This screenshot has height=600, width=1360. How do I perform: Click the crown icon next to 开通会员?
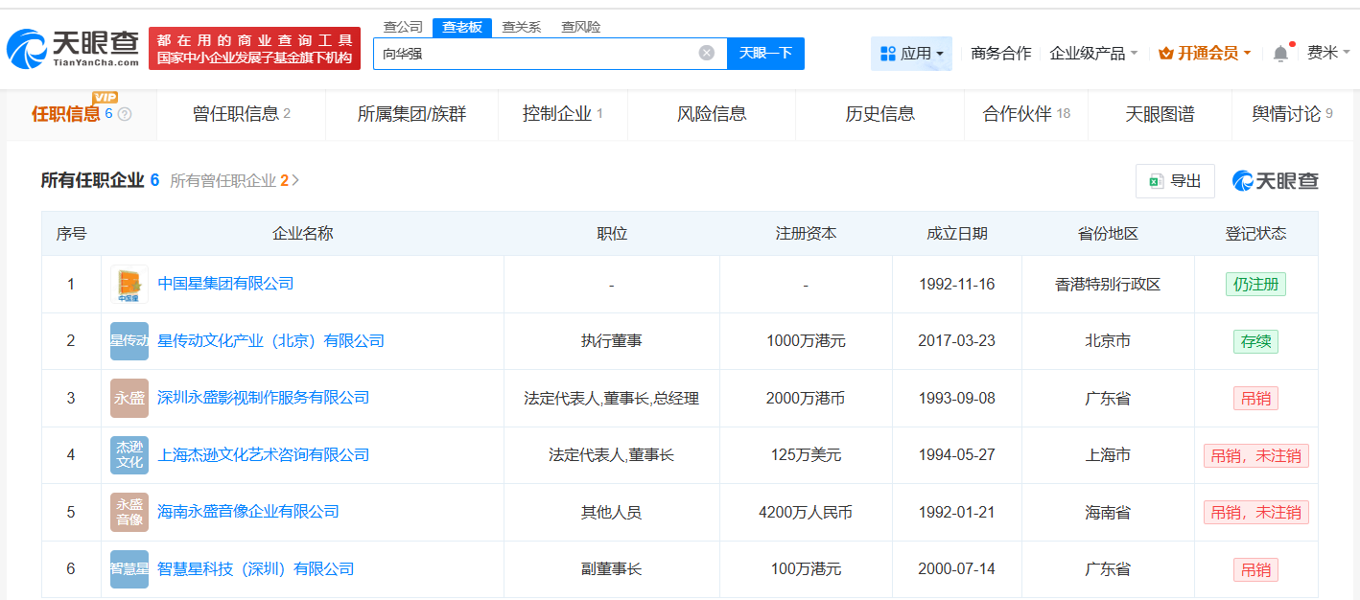point(1166,53)
